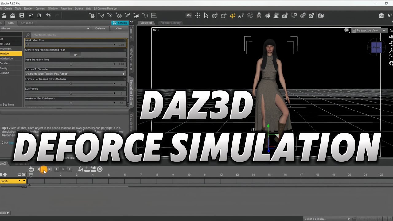This screenshot has width=393, height=221.
Task: Open the Daz home icon
Action: pos(381,16)
